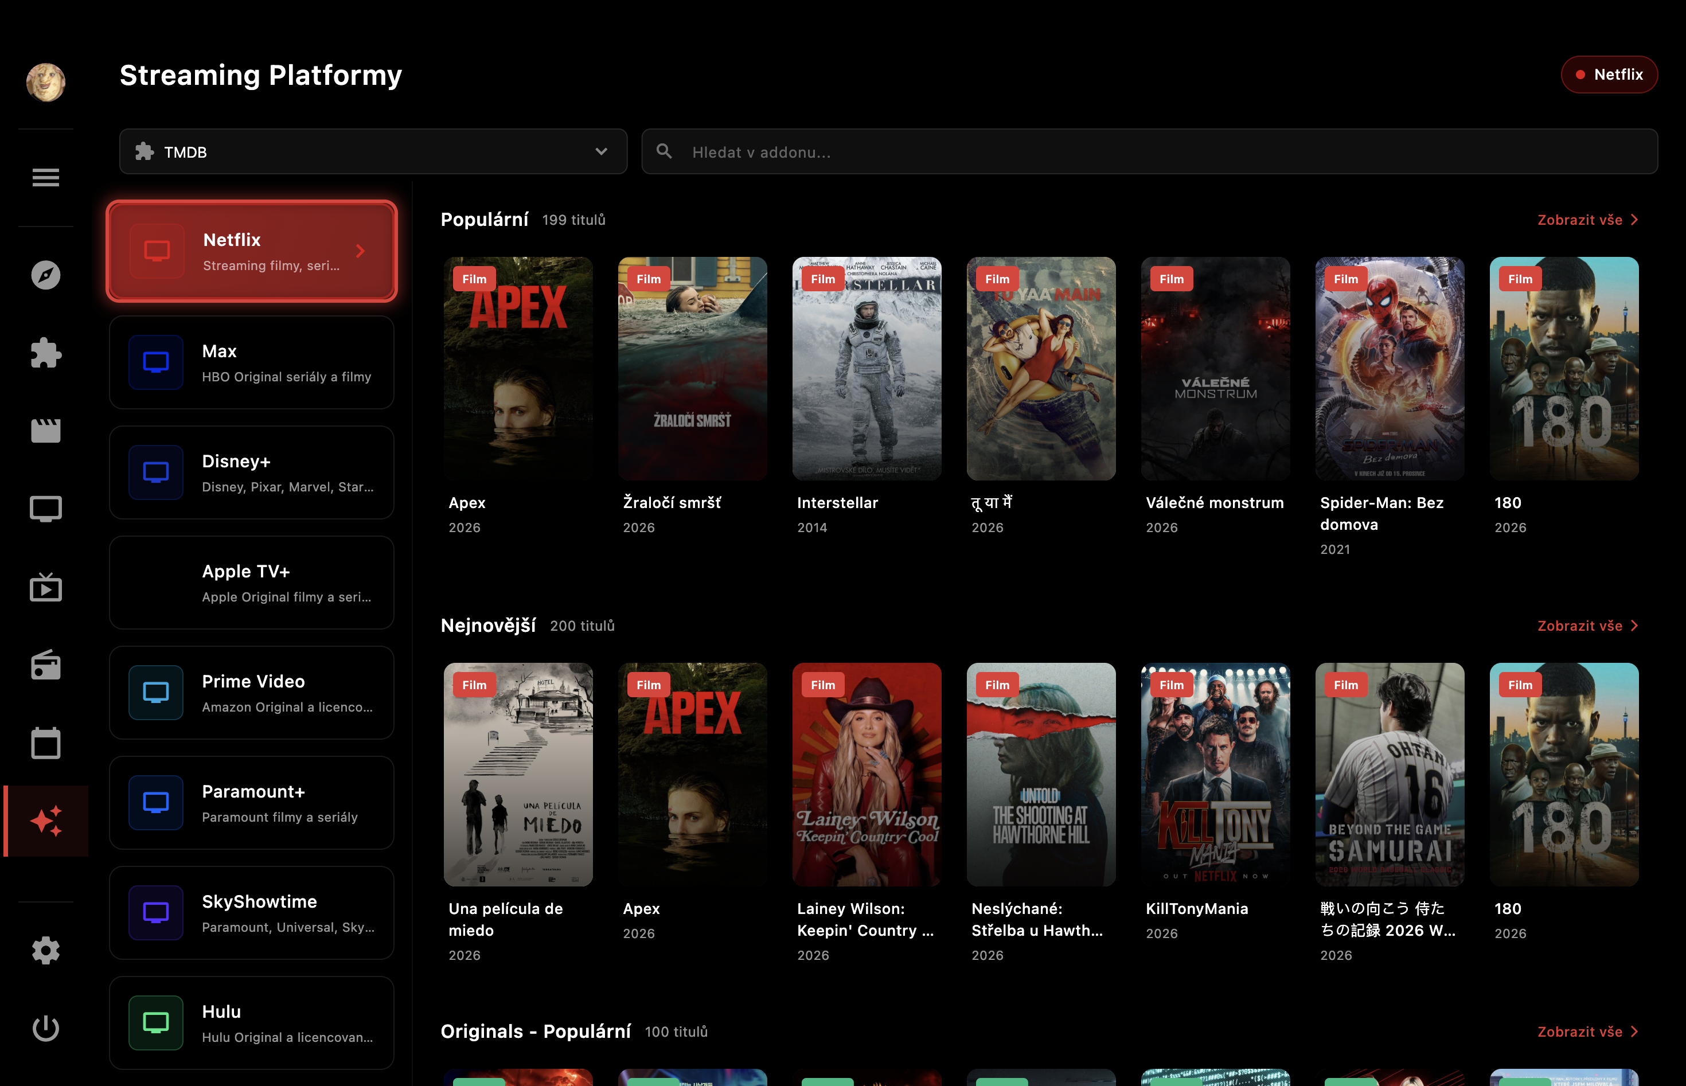
Task: Click the Interstellar title text
Action: [838, 503]
